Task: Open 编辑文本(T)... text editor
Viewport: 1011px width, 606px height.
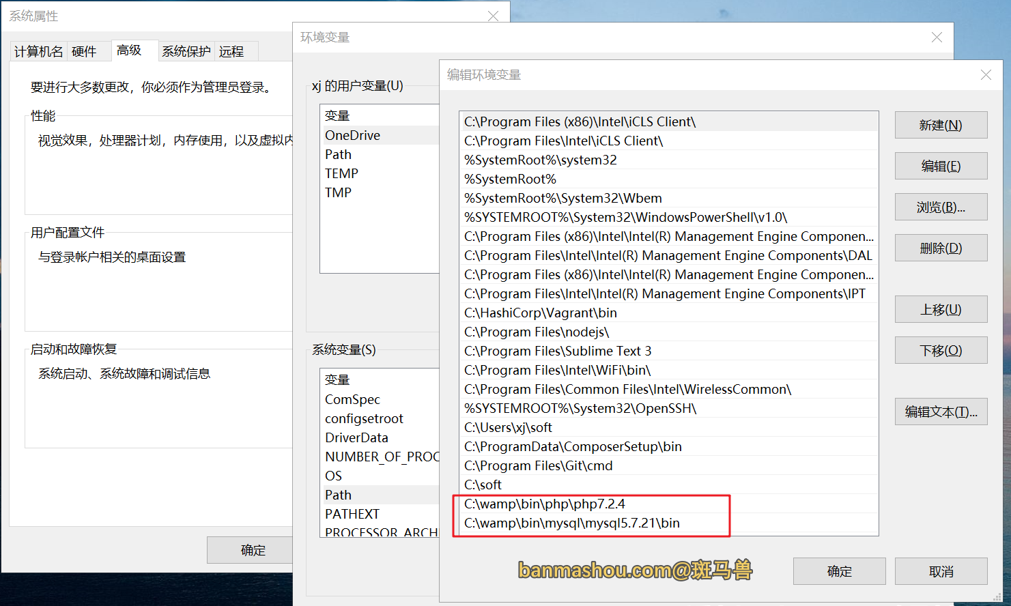Action: [x=940, y=412]
